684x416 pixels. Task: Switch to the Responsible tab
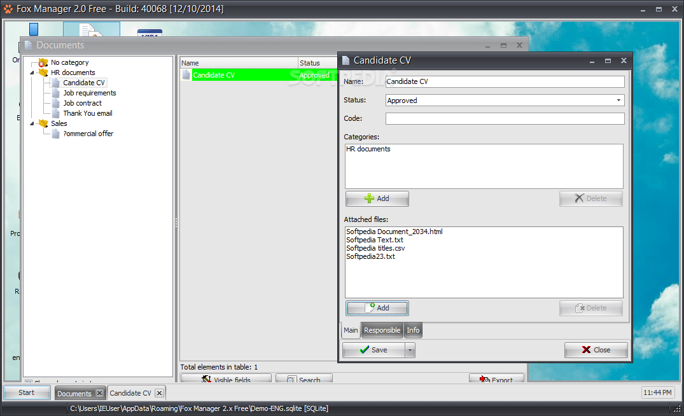point(382,330)
